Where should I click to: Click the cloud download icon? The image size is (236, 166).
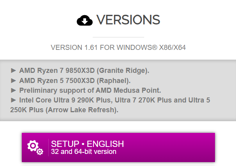(x=85, y=20)
